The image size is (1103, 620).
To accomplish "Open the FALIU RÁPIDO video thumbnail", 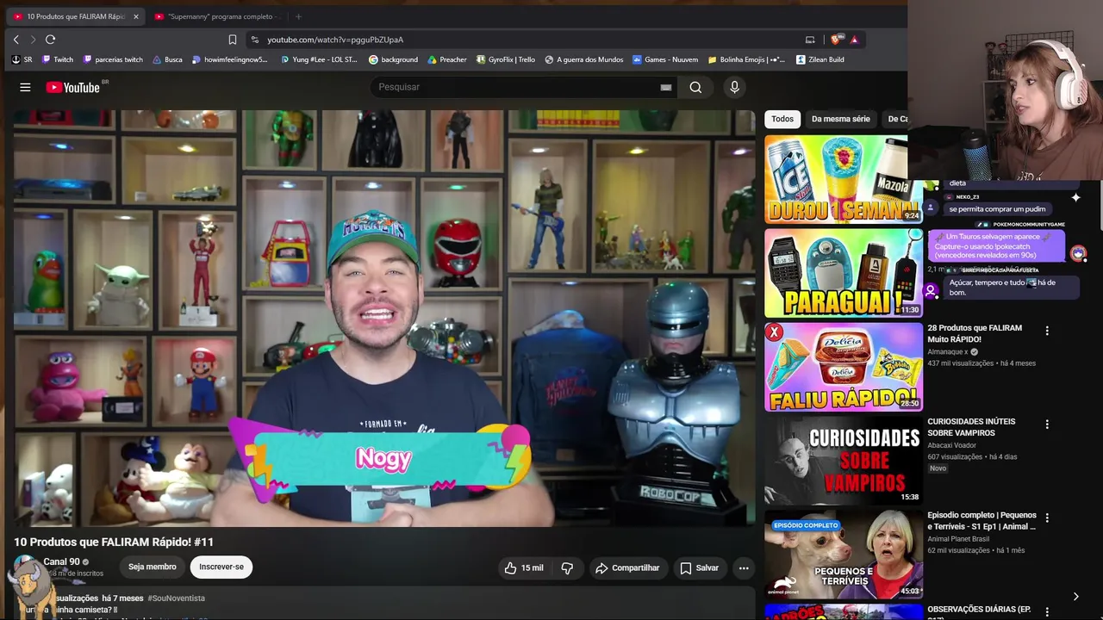I will click(x=843, y=367).
